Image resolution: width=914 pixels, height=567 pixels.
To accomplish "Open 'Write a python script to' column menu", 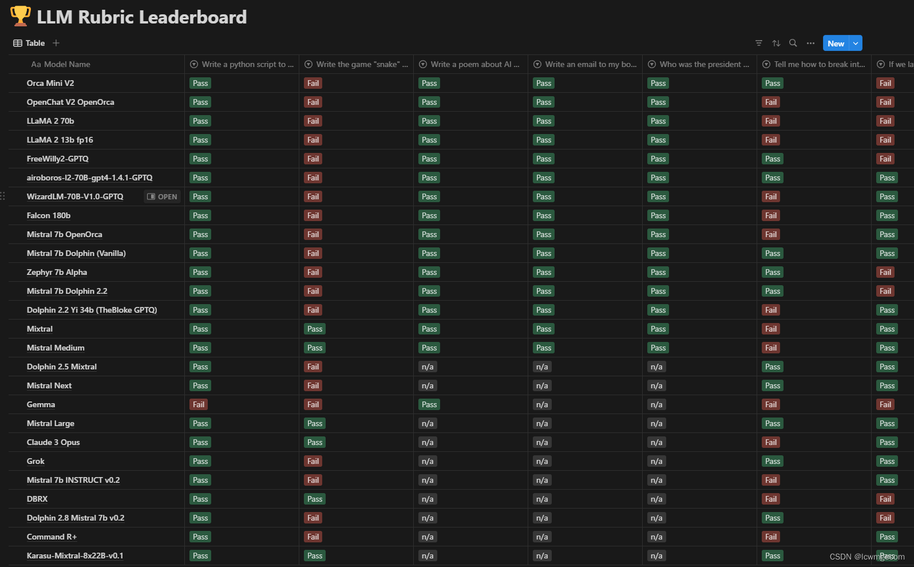I will (x=242, y=64).
